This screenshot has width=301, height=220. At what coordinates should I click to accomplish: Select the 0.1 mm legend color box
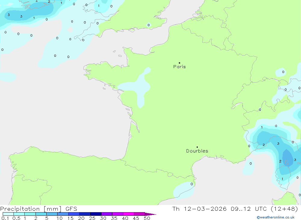click(8, 214)
